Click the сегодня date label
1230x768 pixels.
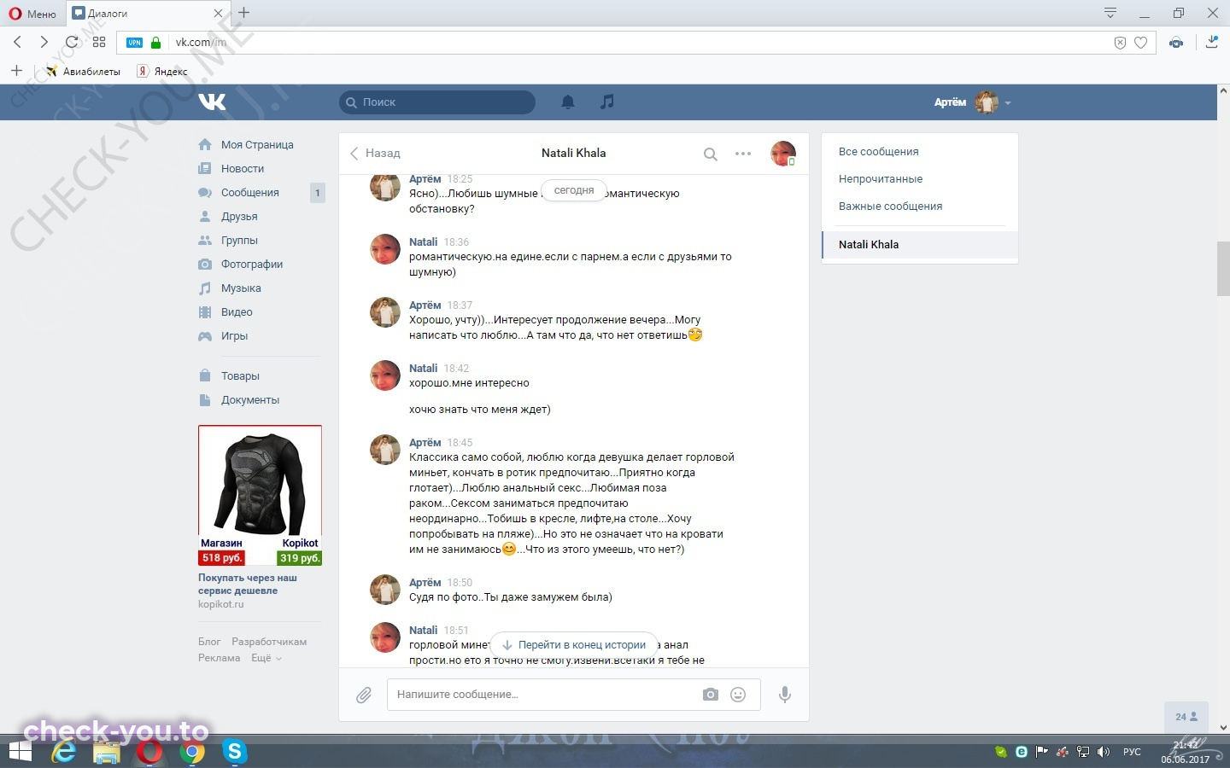(574, 190)
